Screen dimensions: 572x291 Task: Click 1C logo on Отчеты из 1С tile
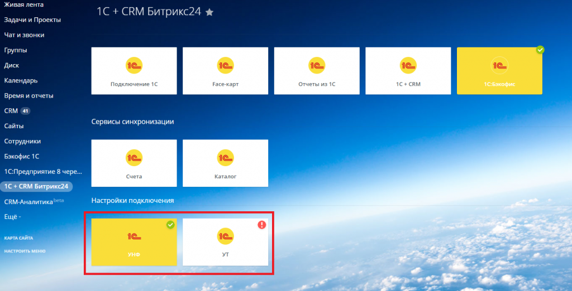pos(317,66)
